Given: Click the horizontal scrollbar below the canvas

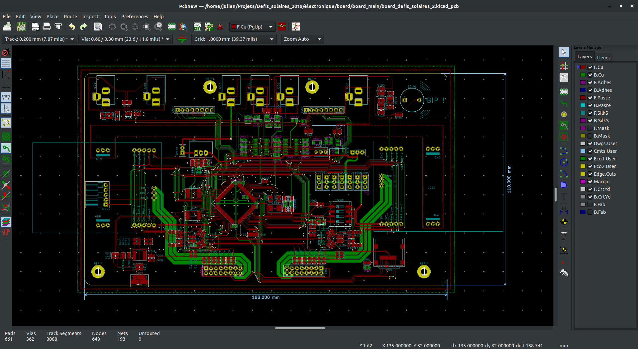Looking at the screenshot, I should (300, 328).
